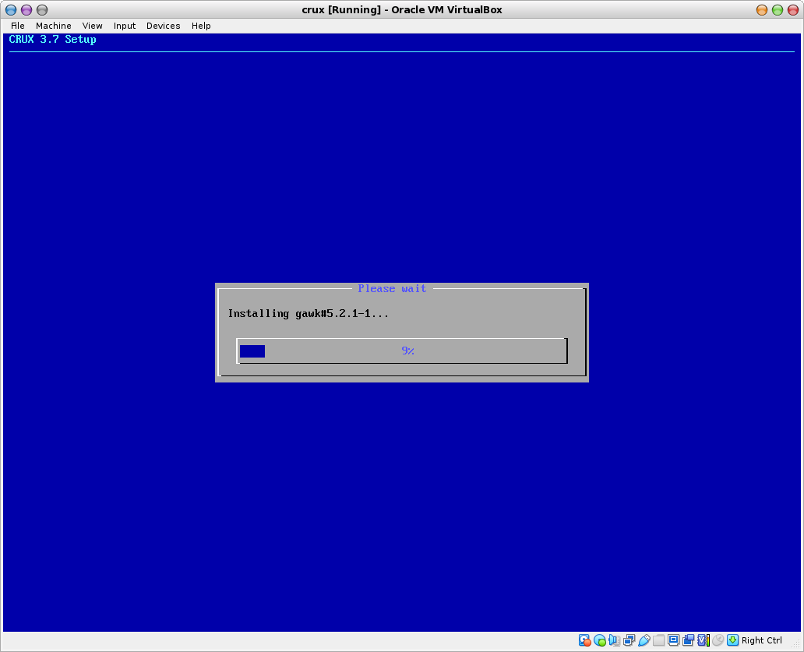Click the CPU virtualization indicator icon
This screenshot has width=804, height=652.
click(x=703, y=640)
